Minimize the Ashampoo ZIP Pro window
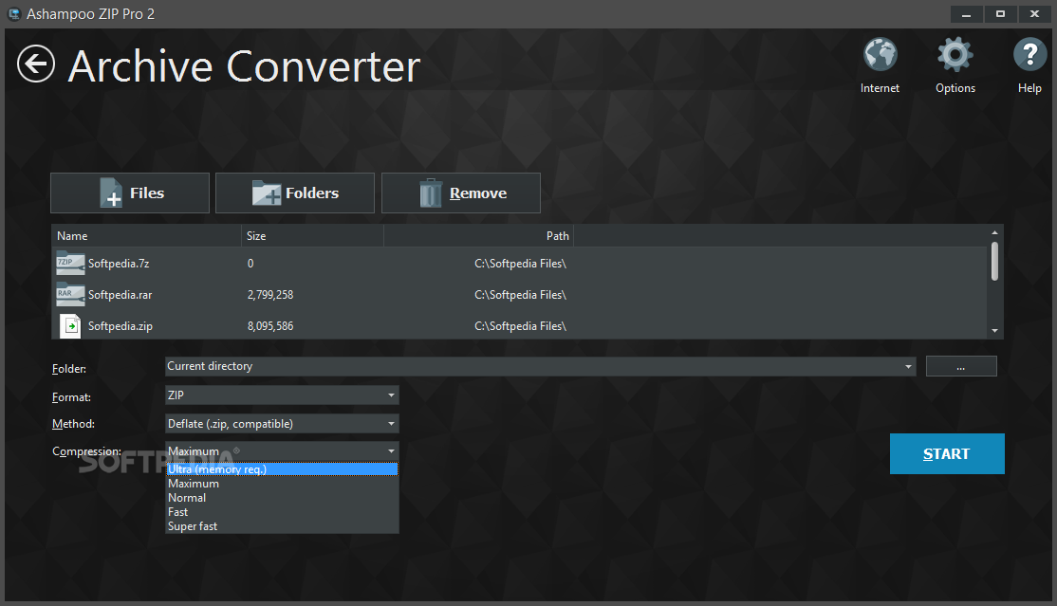The image size is (1057, 606). [967, 13]
